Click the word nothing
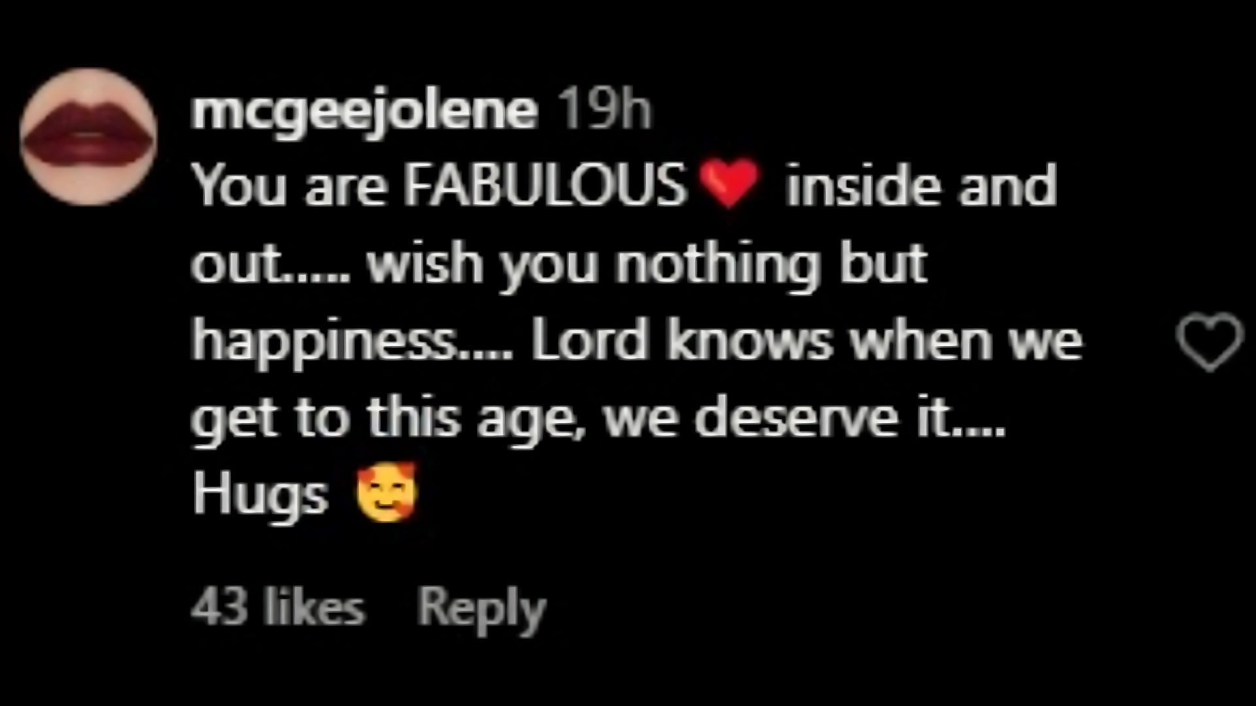The height and width of the screenshot is (706, 1256). point(717,264)
